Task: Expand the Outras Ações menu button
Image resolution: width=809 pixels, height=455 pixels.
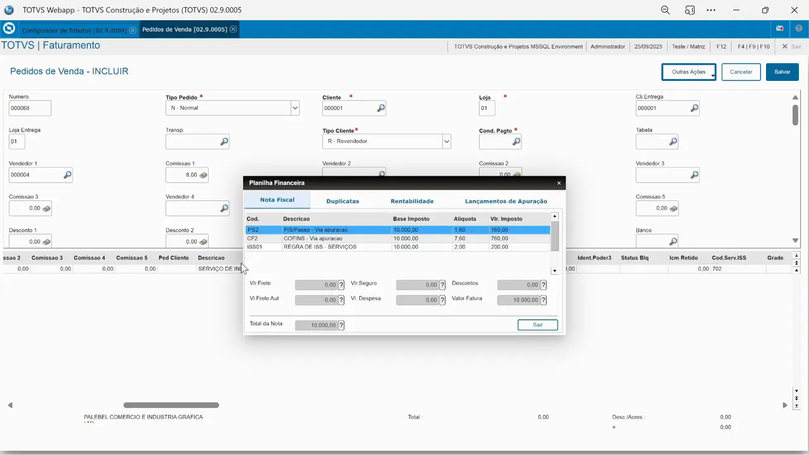Action: [x=688, y=72]
